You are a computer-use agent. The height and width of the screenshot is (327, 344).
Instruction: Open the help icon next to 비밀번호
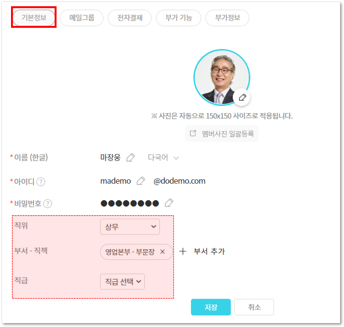click(47, 203)
